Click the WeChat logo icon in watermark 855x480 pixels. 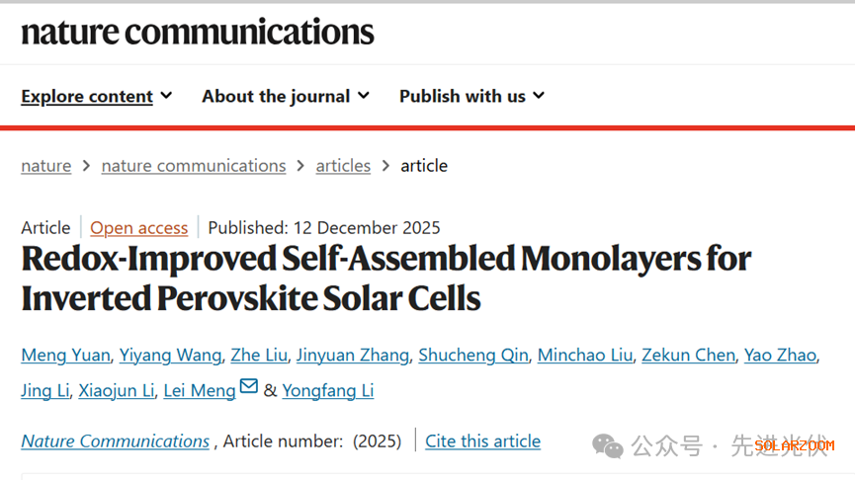point(608,446)
